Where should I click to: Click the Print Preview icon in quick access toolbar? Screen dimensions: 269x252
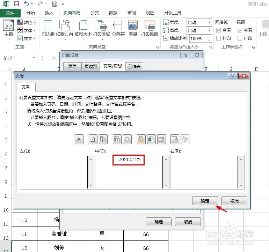point(54,4)
